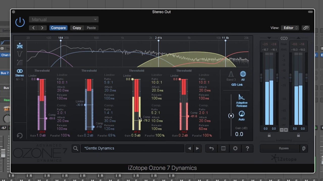Toggle Auto gain
This screenshot has height=181, width=323.
point(241,116)
